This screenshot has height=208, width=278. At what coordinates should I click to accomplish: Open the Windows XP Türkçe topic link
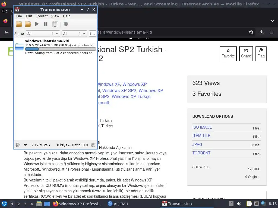click(131, 97)
